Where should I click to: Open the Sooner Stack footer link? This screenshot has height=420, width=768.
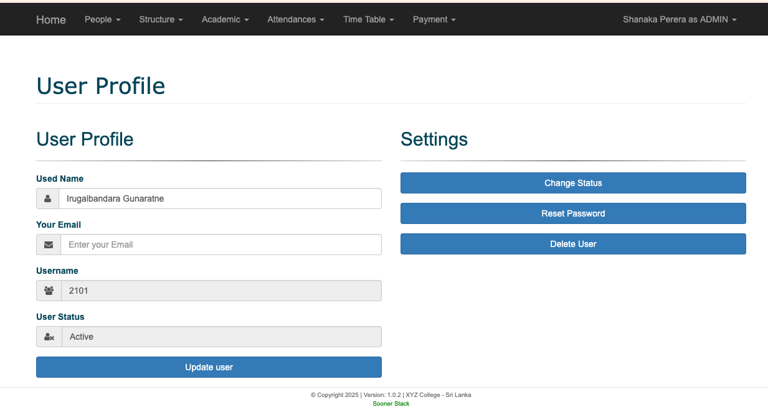[391, 404]
